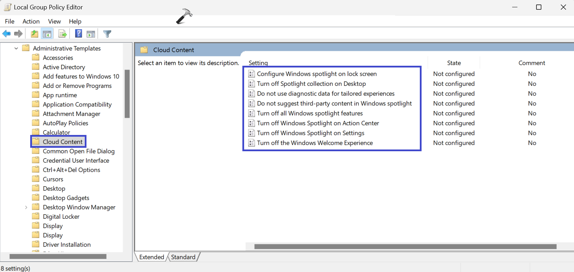
Task: Sort list by State column header
Action: pos(454,63)
